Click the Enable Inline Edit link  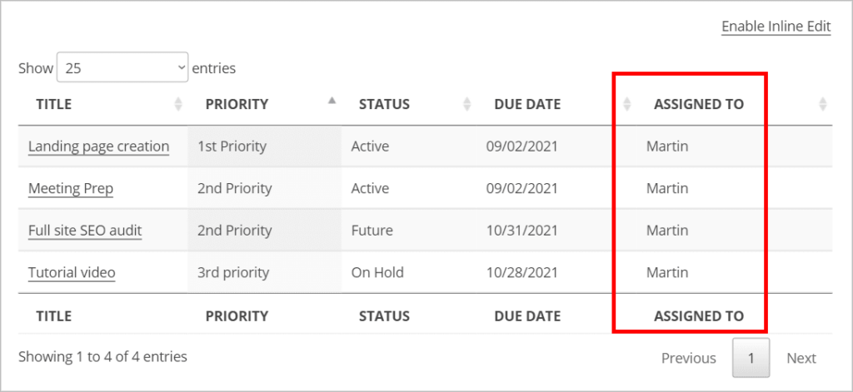click(776, 27)
